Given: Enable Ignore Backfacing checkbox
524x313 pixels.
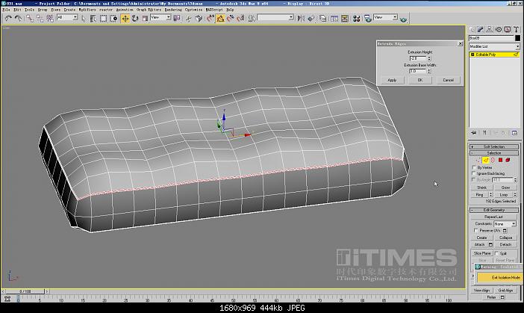Looking at the screenshot, I should pos(474,173).
